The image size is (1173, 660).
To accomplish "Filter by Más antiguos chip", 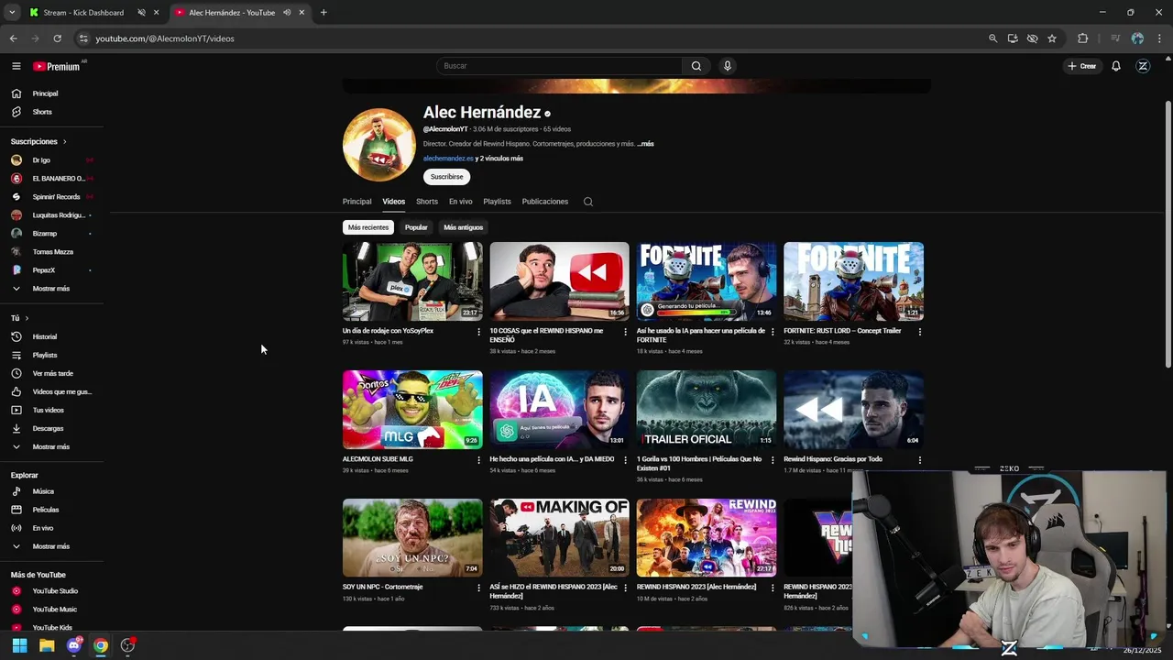I will coord(464,227).
